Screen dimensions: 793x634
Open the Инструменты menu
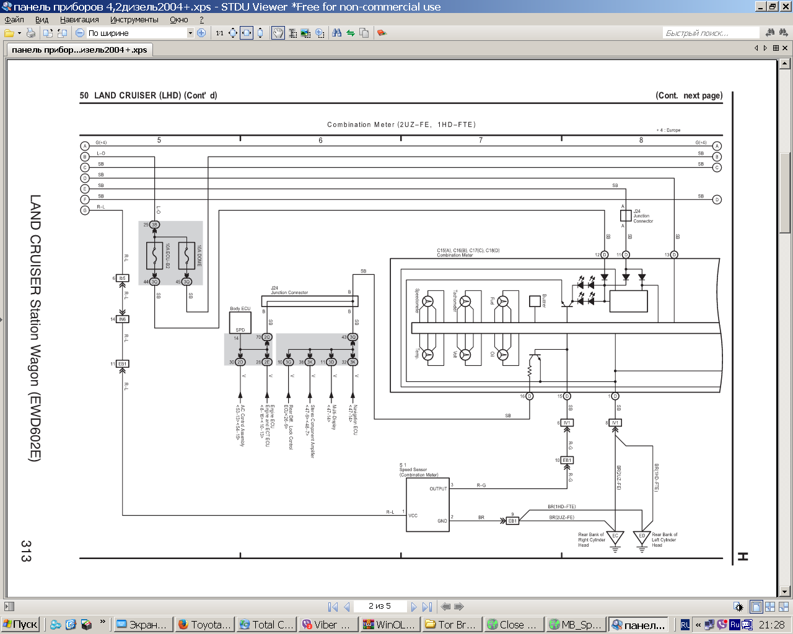point(134,20)
